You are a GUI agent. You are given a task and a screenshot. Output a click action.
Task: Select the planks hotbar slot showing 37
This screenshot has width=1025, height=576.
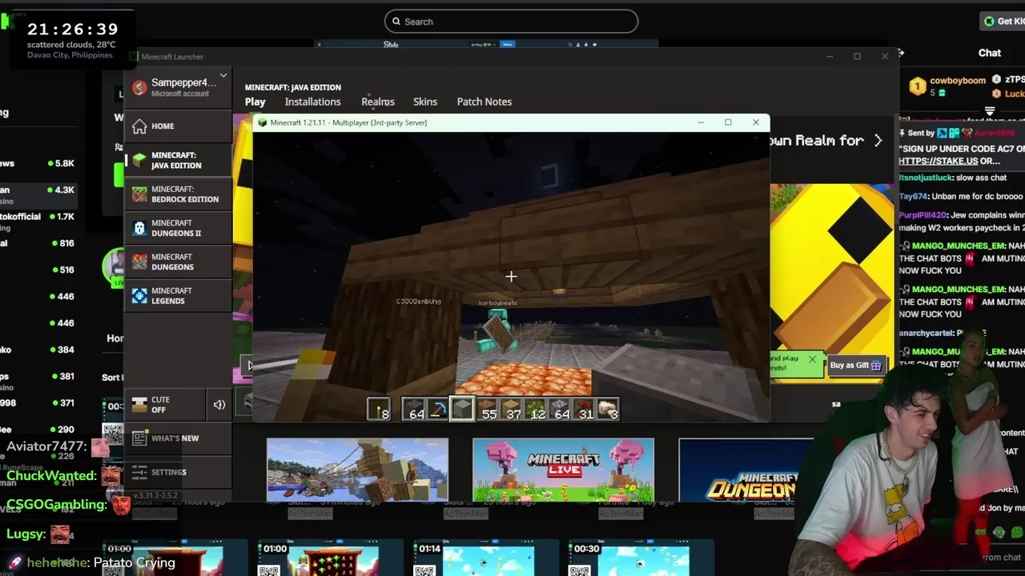tap(511, 409)
